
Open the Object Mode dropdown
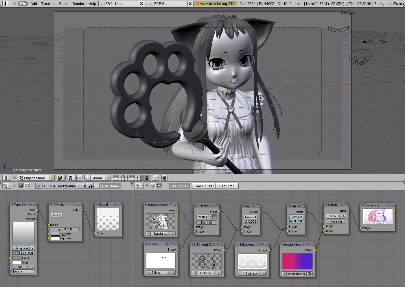click(36, 178)
